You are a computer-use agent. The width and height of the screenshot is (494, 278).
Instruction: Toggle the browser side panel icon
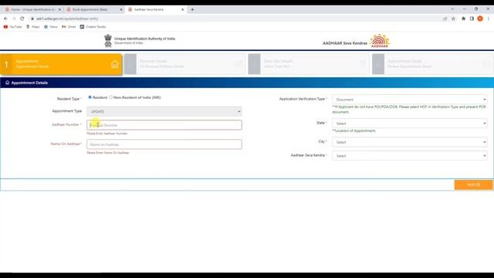(x=472, y=19)
